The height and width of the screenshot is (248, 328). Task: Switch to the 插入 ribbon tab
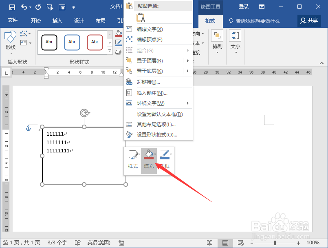coord(57,20)
